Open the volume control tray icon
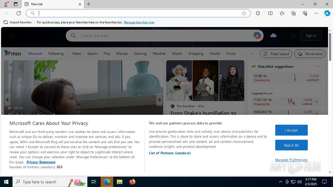 pos(299,182)
